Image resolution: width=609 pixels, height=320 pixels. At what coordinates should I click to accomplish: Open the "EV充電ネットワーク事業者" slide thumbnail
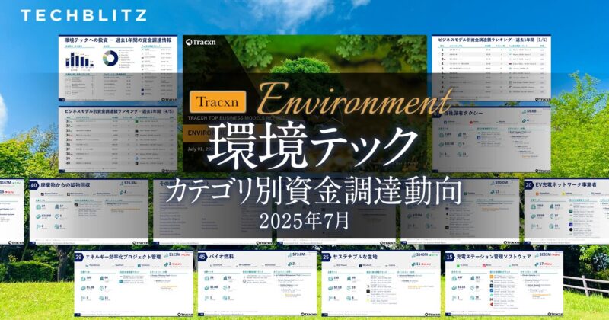[566, 212]
